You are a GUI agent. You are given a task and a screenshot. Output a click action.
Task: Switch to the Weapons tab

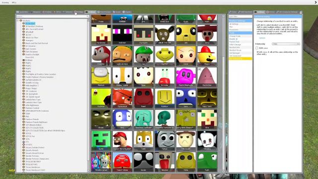click(36, 12)
